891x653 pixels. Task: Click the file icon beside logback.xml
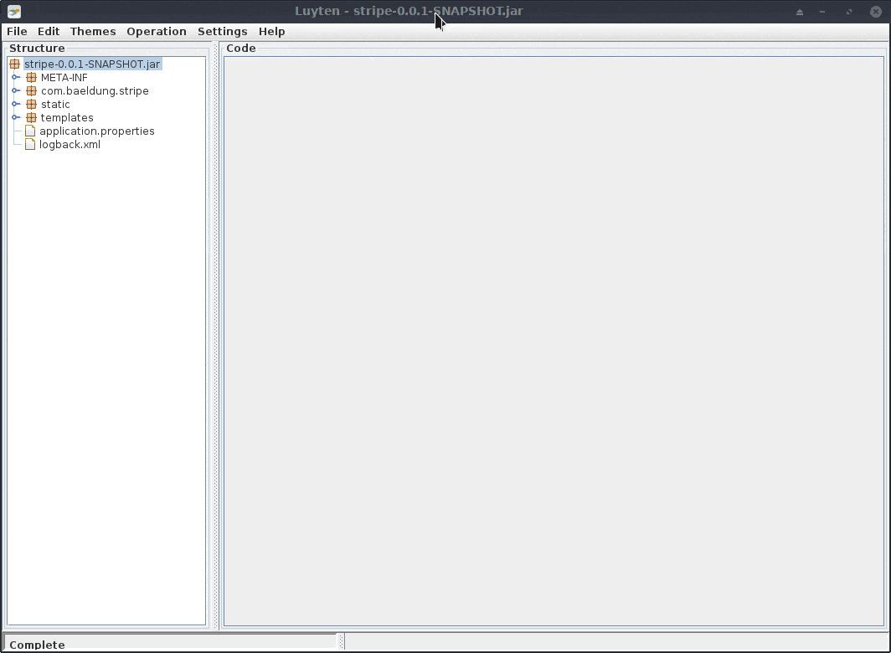pyautogui.click(x=29, y=144)
